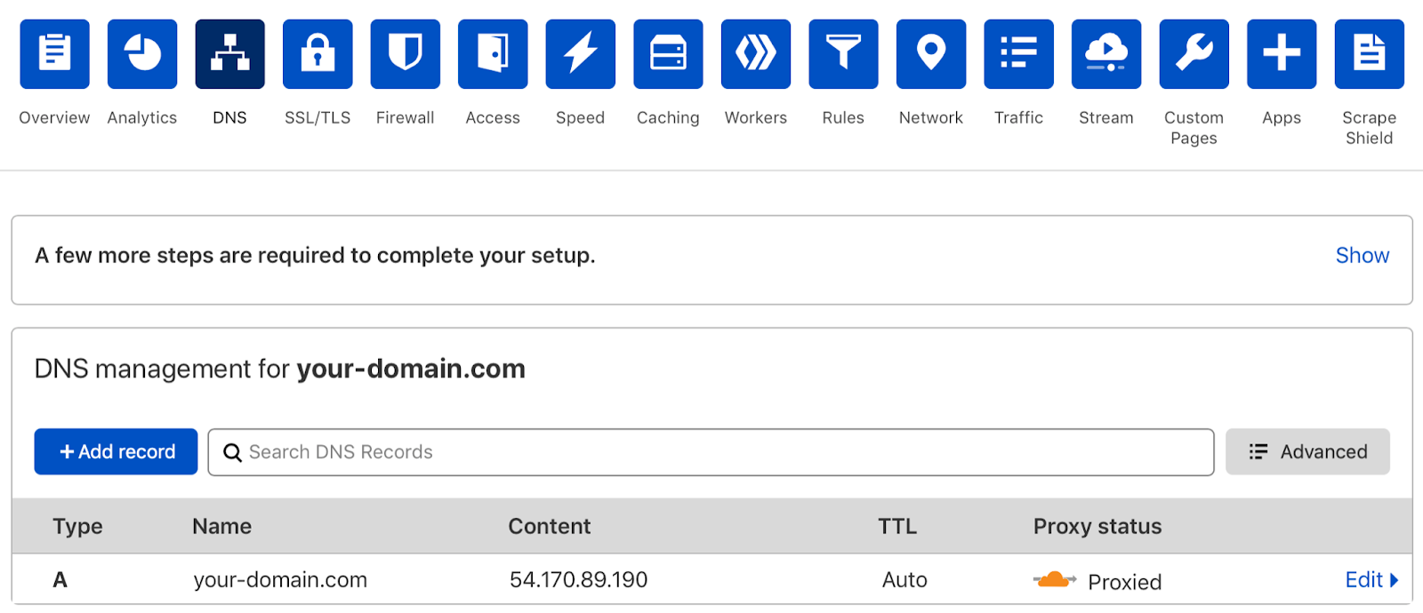
Task: Select the DNS network tree icon
Action: (229, 54)
